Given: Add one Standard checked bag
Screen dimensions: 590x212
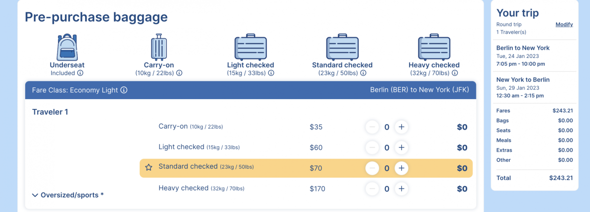Looking at the screenshot, I should coord(401,168).
